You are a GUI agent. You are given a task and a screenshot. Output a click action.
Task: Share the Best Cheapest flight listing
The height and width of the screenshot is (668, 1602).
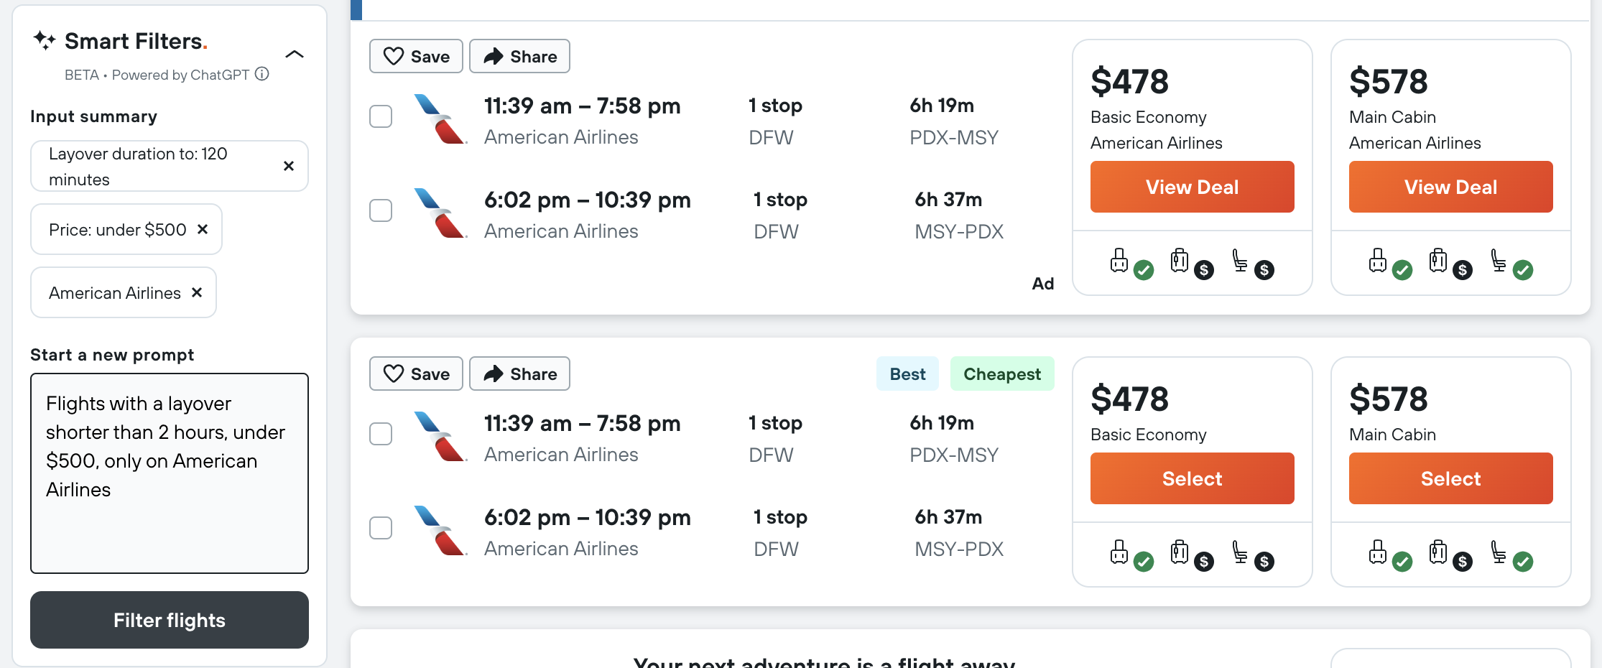point(519,374)
